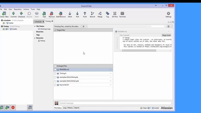The image size is (201, 113).
Task: Click the search magnifier icon
Action: 165,26
